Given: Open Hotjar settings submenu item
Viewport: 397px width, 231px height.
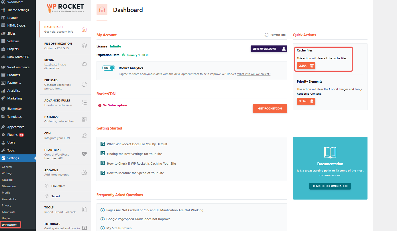Looking at the screenshot, I should [6, 218].
